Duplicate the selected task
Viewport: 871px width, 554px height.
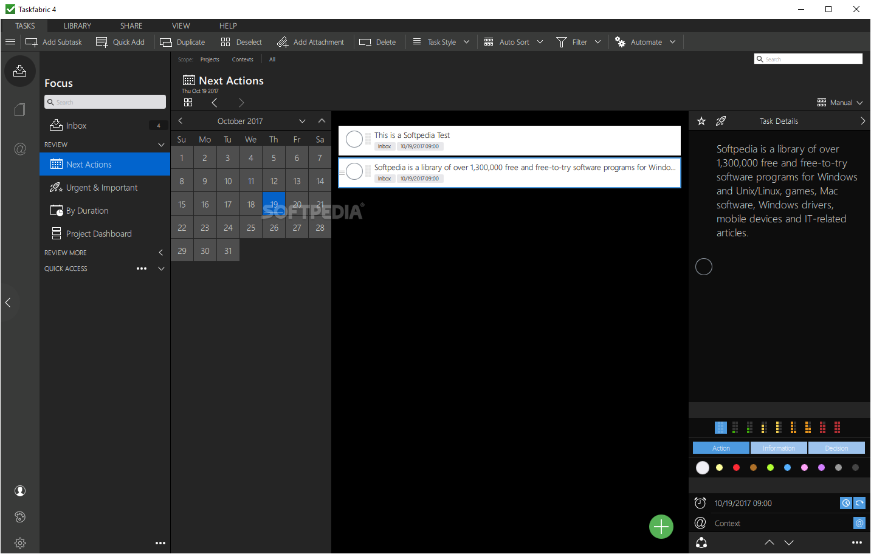[x=182, y=42]
